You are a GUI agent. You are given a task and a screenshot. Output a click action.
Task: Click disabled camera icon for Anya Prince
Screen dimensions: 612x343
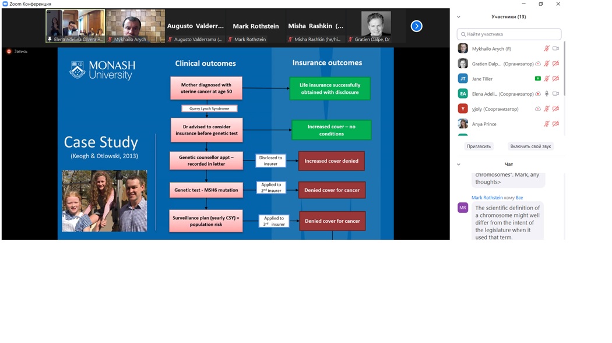(556, 124)
